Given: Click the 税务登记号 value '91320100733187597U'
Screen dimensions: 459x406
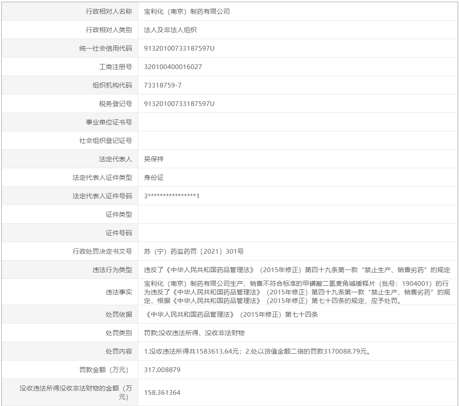Looking at the screenshot, I should click(179, 103).
